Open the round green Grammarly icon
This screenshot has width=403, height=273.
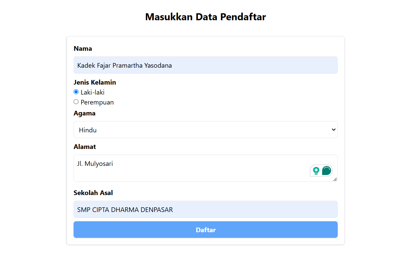click(326, 171)
